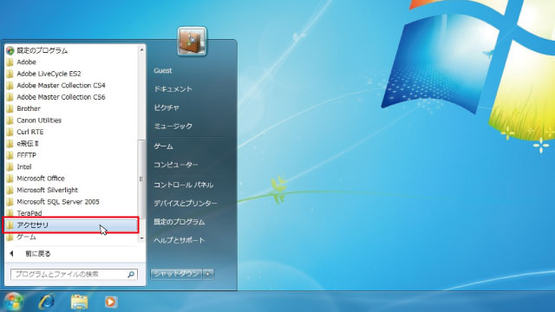555x312 pixels.
Task: Open デバイスとプリンター
Action: (186, 203)
